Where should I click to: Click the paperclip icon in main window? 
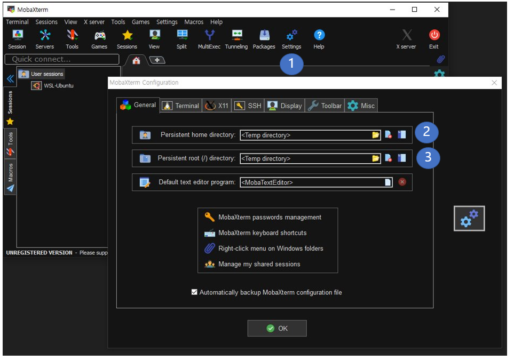coord(440,59)
